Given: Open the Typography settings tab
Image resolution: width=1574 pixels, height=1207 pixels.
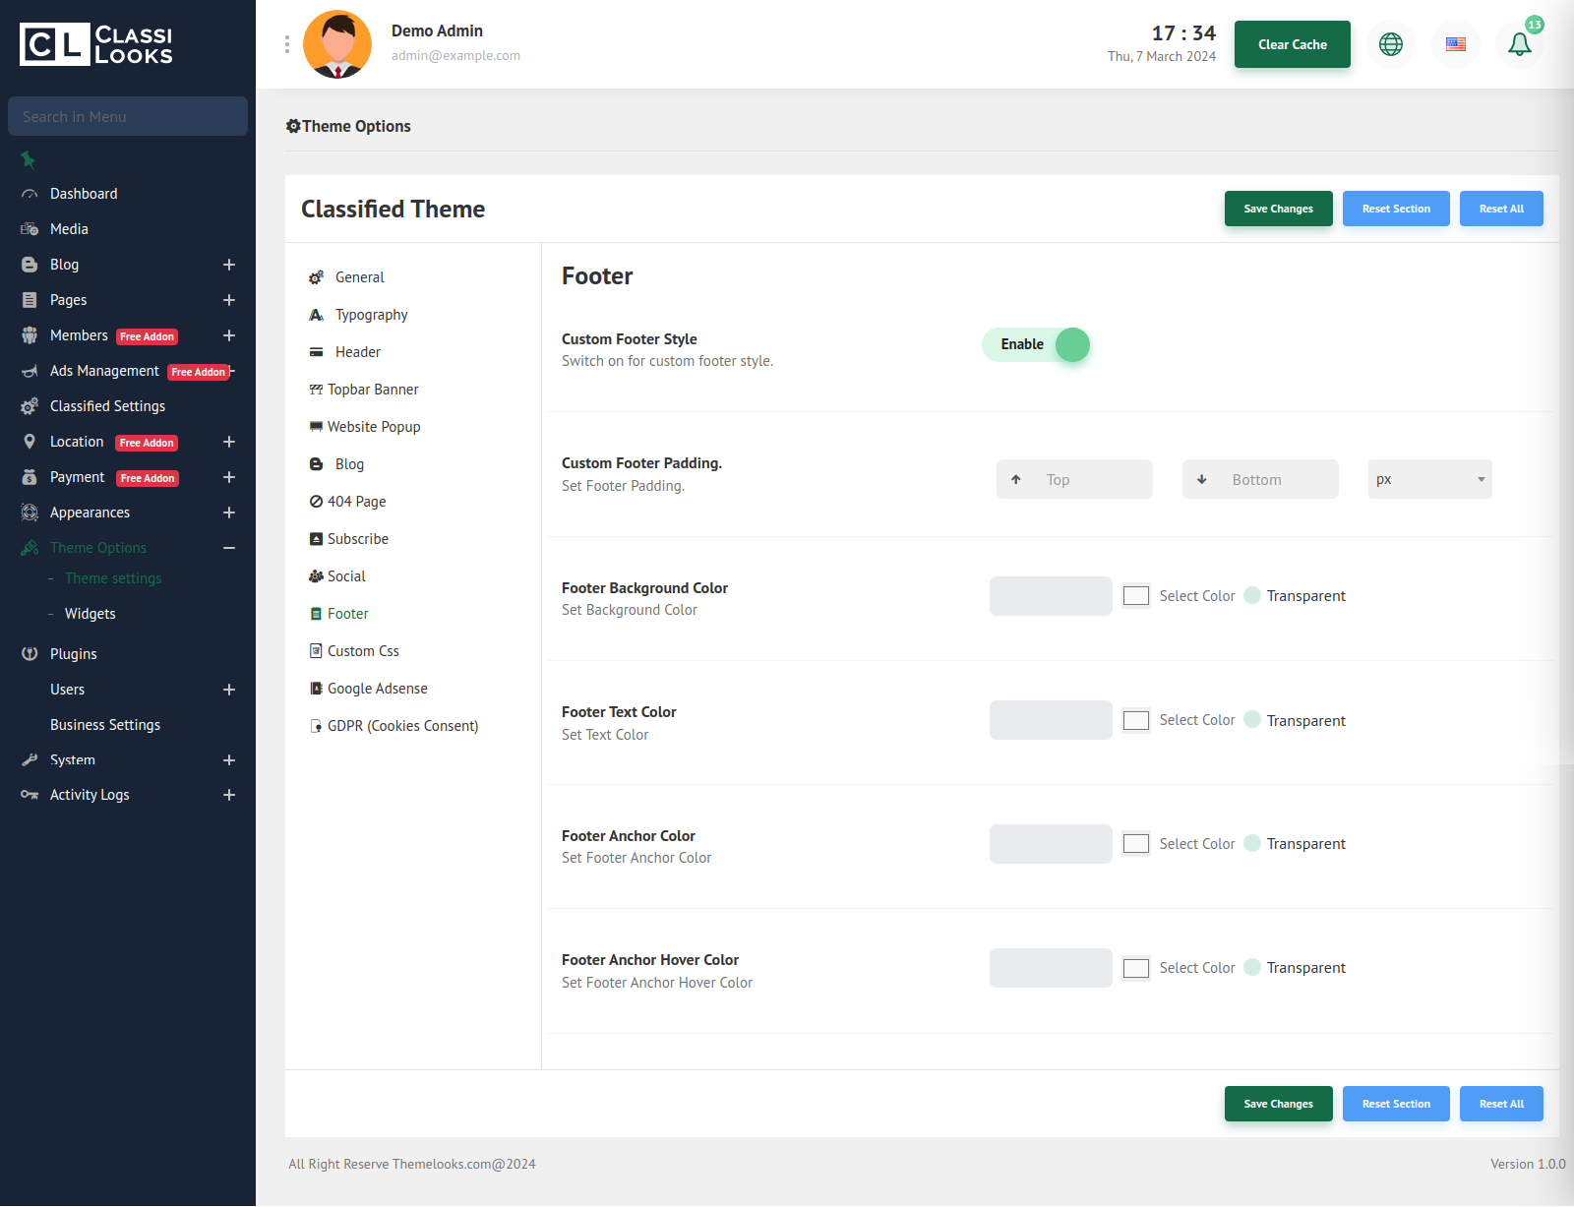Looking at the screenshot, I should point(371,315).
